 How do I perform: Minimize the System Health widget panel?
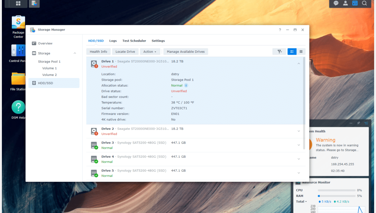pos(351,123)
